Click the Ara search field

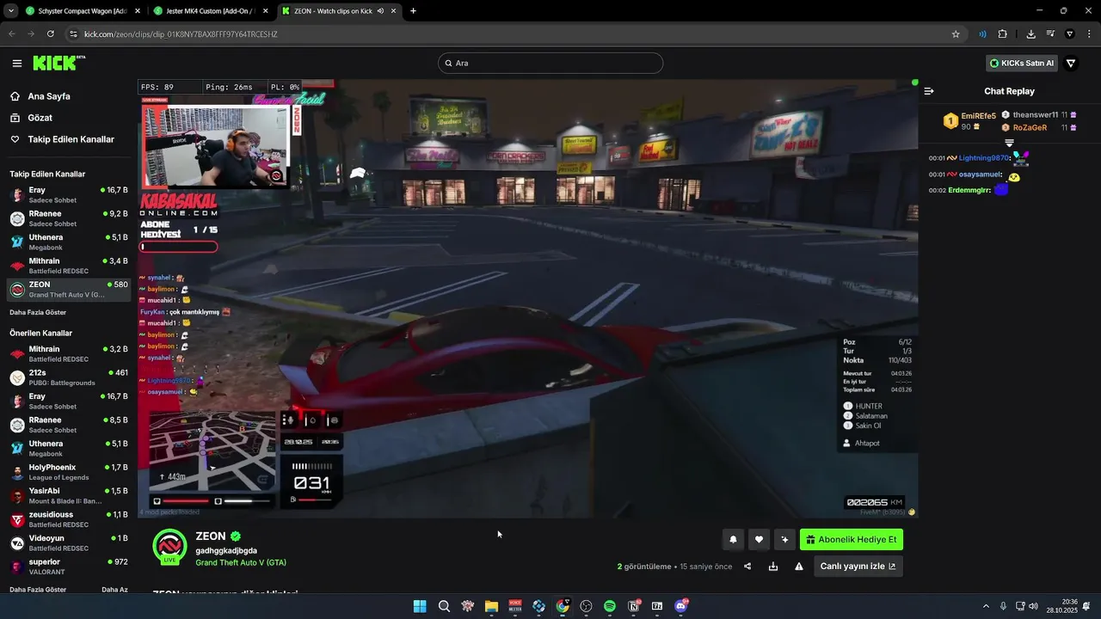click(x=550, y=63)
